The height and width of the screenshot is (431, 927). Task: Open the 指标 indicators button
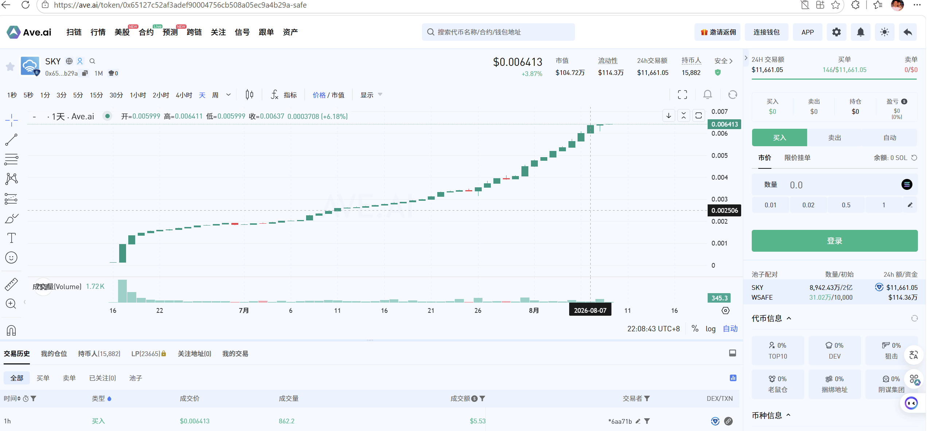pos(284,95)
